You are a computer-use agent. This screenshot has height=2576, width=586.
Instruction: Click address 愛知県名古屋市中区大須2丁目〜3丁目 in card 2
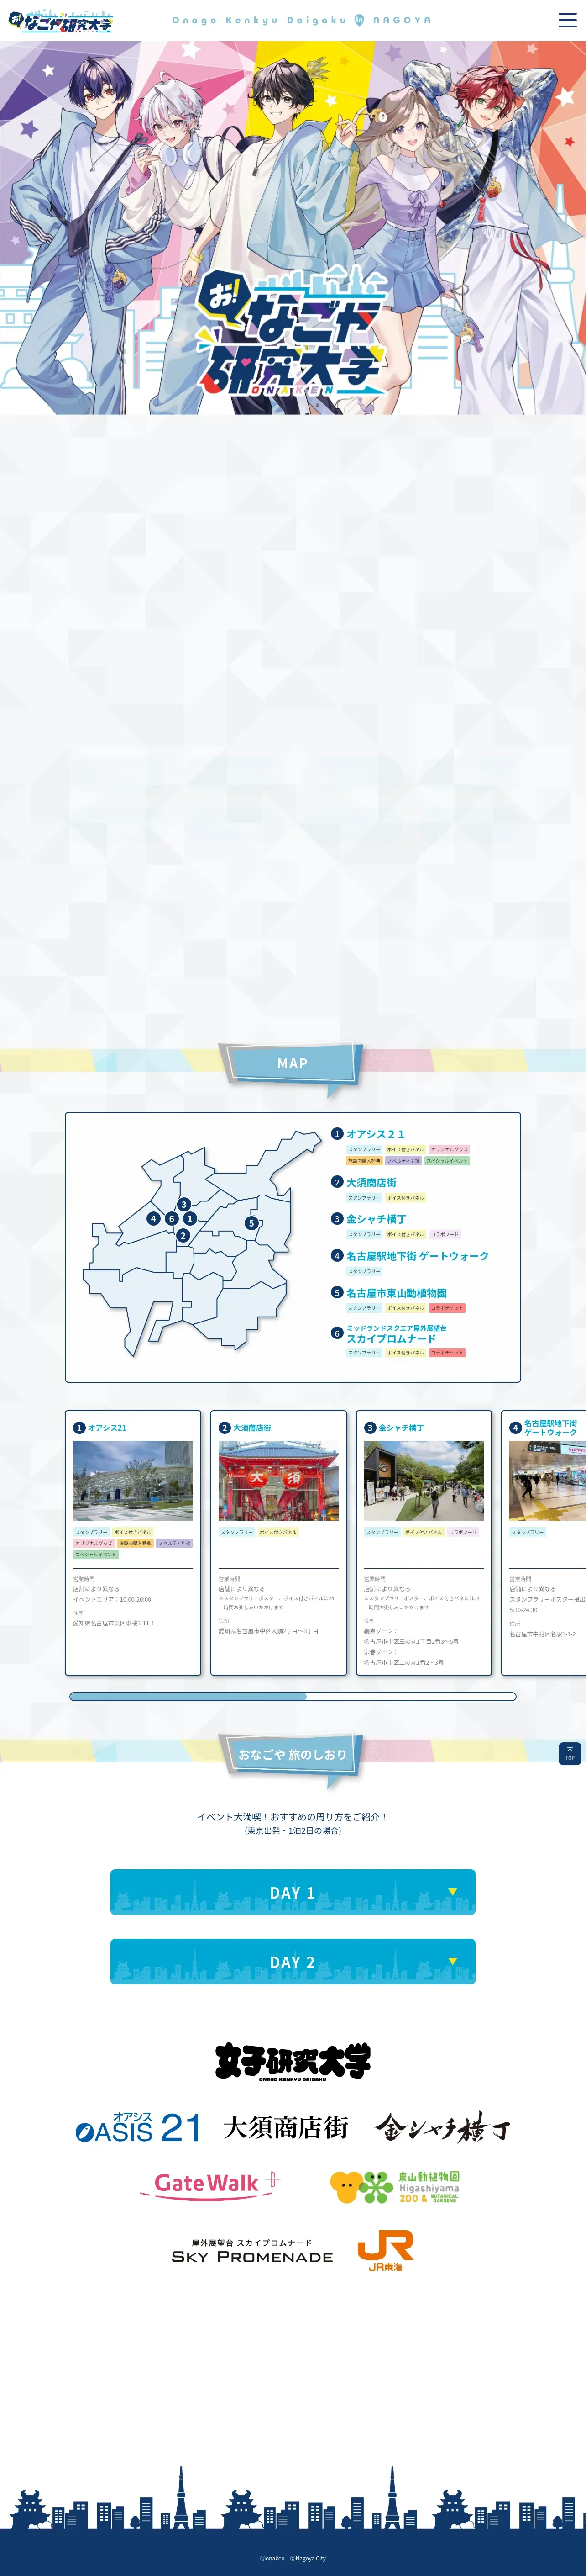click(x=268, y=1631)
